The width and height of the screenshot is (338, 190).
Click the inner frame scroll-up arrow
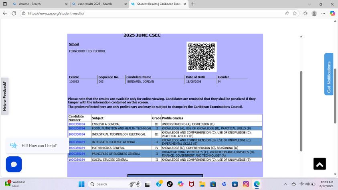click(301, 36)
